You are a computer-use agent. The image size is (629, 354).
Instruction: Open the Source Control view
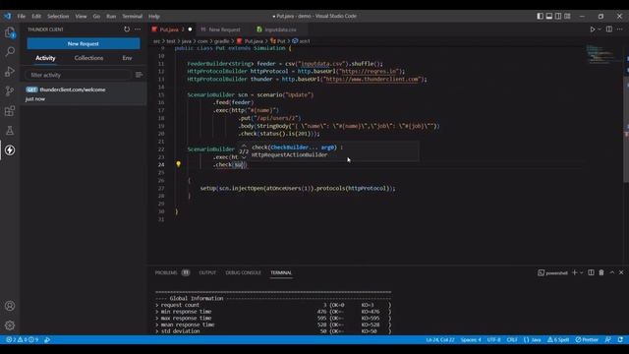[10, 91]
